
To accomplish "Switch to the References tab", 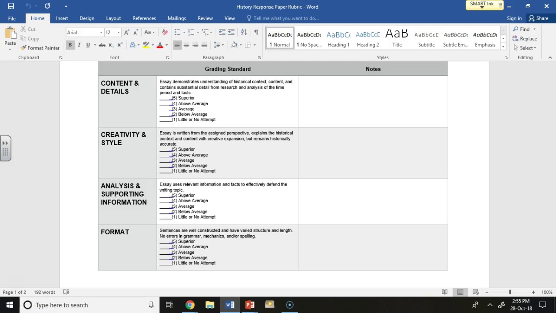I will 144,18.
